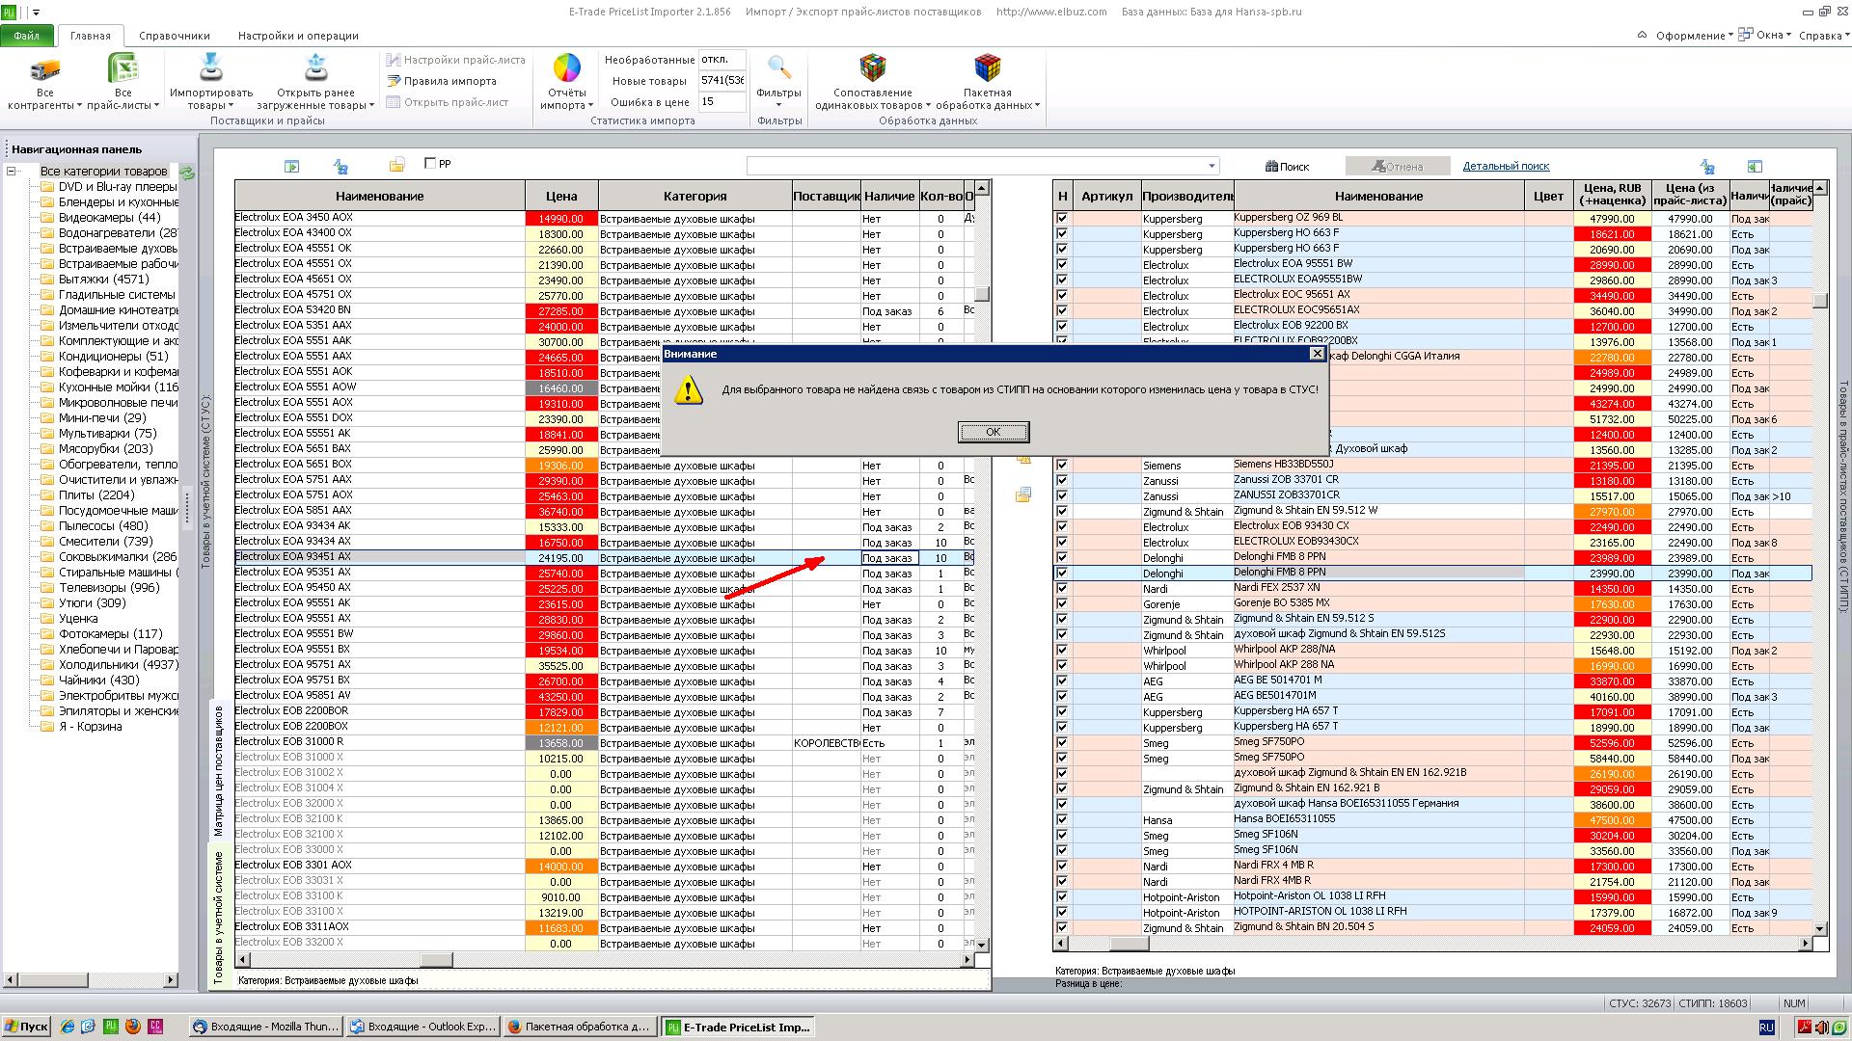The height and width of the screenshot is (1041, 1852).
Task: Select the Матрица цен поставщиков vertical tab
Action: [x=218, y=771]
